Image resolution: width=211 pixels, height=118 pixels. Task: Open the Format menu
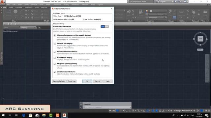[34, 5]
